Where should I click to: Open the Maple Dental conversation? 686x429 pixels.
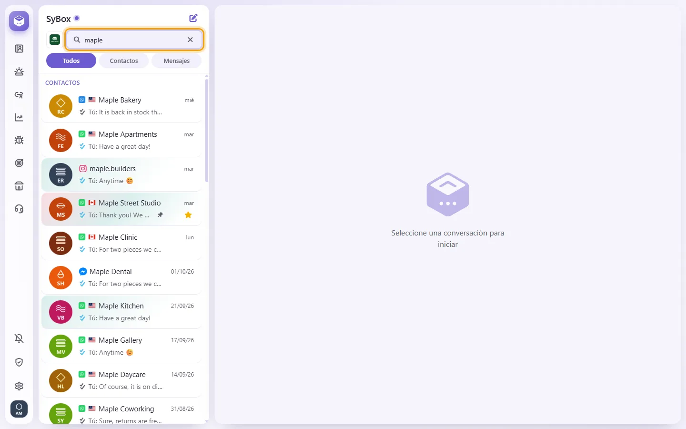point(121,277)
